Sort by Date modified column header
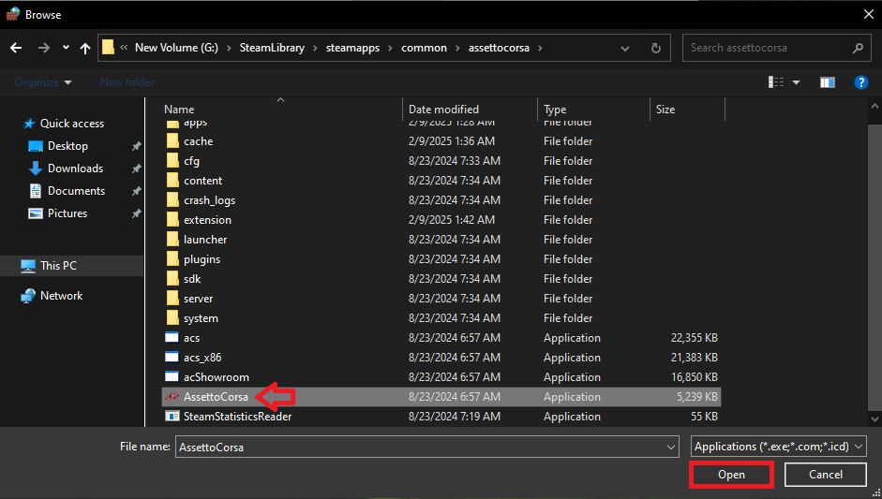 tap(443, 110)
